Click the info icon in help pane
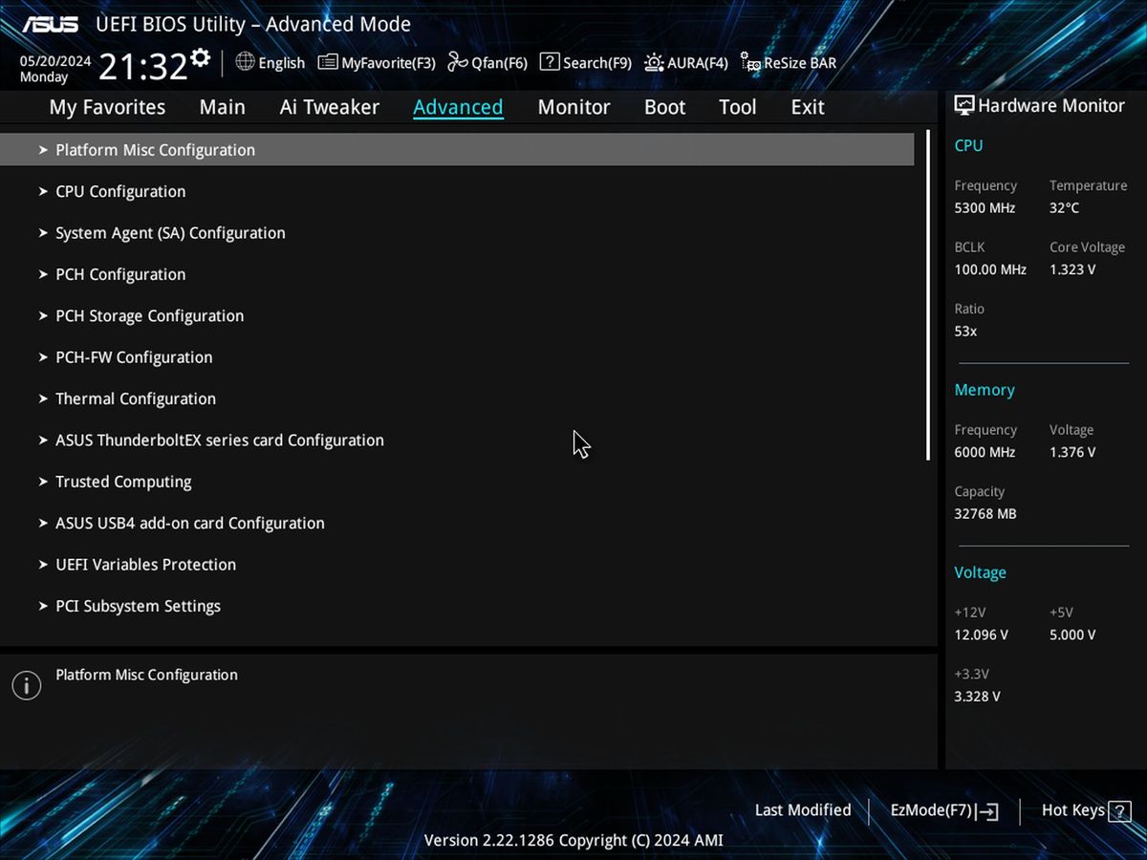1147x860 pixels. [26, 685]
